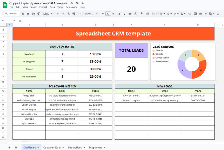224x150 pixels.
Task: Toggle bold formatting
Action: coord(119,14)
